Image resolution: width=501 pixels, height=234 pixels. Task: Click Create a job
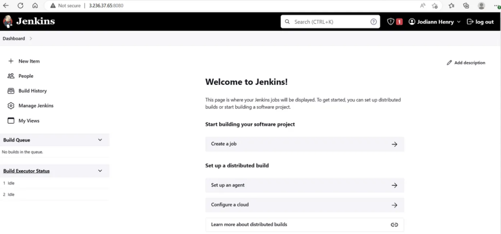coord(304,144)
